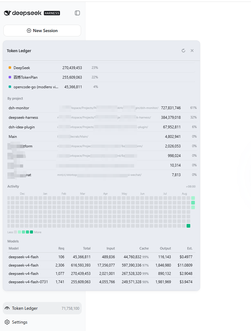Click the $11.0809 estimated cost
Viewport: 251px width, 331px height.
tap(185, 265)
